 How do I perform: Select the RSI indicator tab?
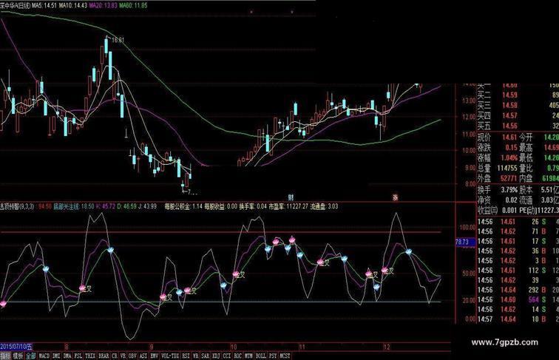pos(186,356)
